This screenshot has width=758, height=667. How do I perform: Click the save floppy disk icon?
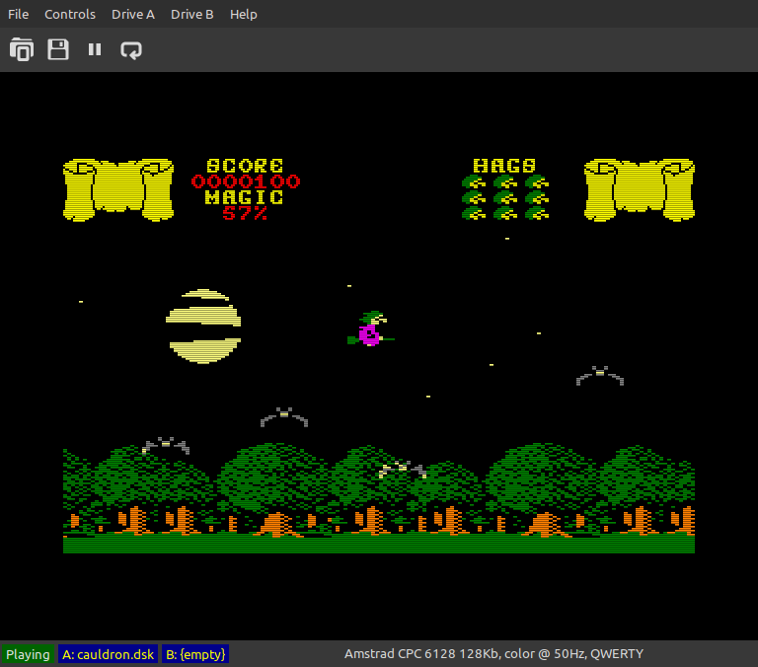(x=58, y=49)
